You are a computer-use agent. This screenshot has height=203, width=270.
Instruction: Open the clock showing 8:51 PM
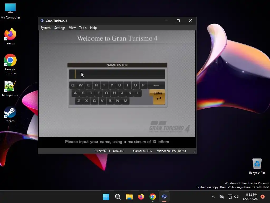[x=250, y=197]
